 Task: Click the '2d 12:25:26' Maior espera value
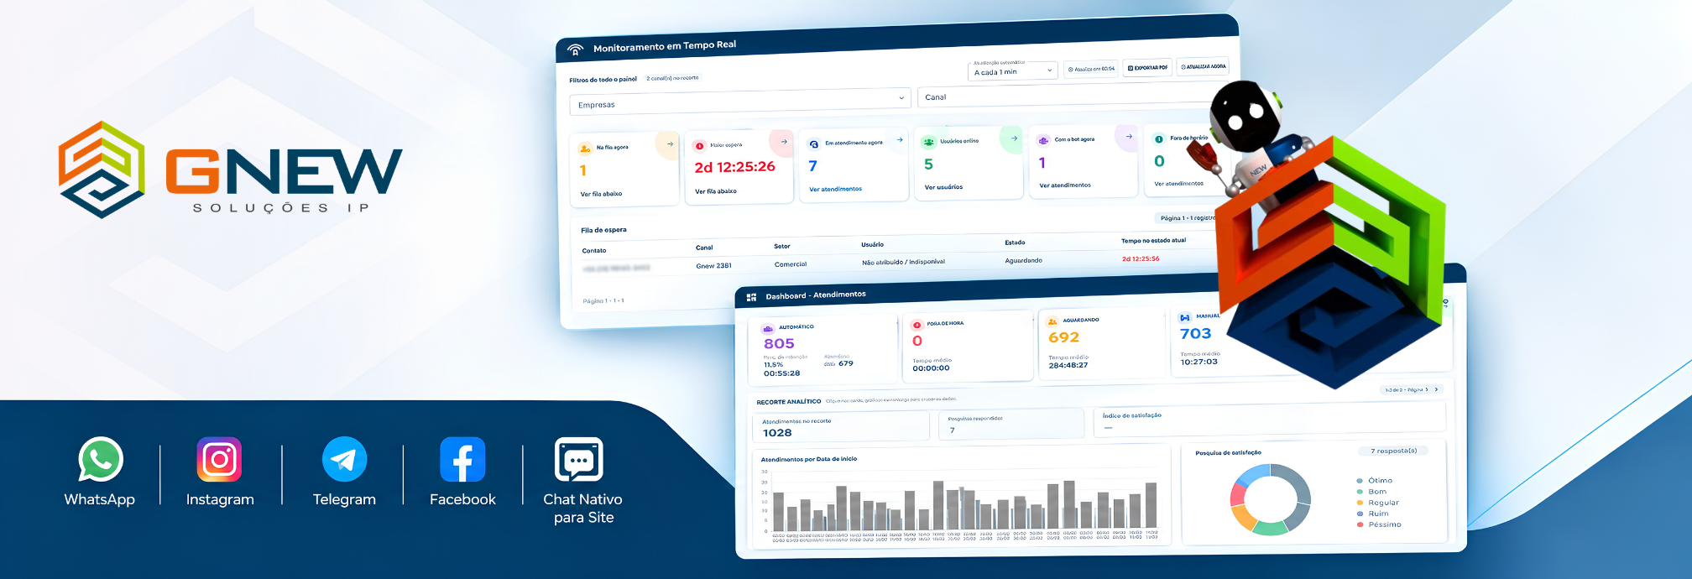coord(734,167)
